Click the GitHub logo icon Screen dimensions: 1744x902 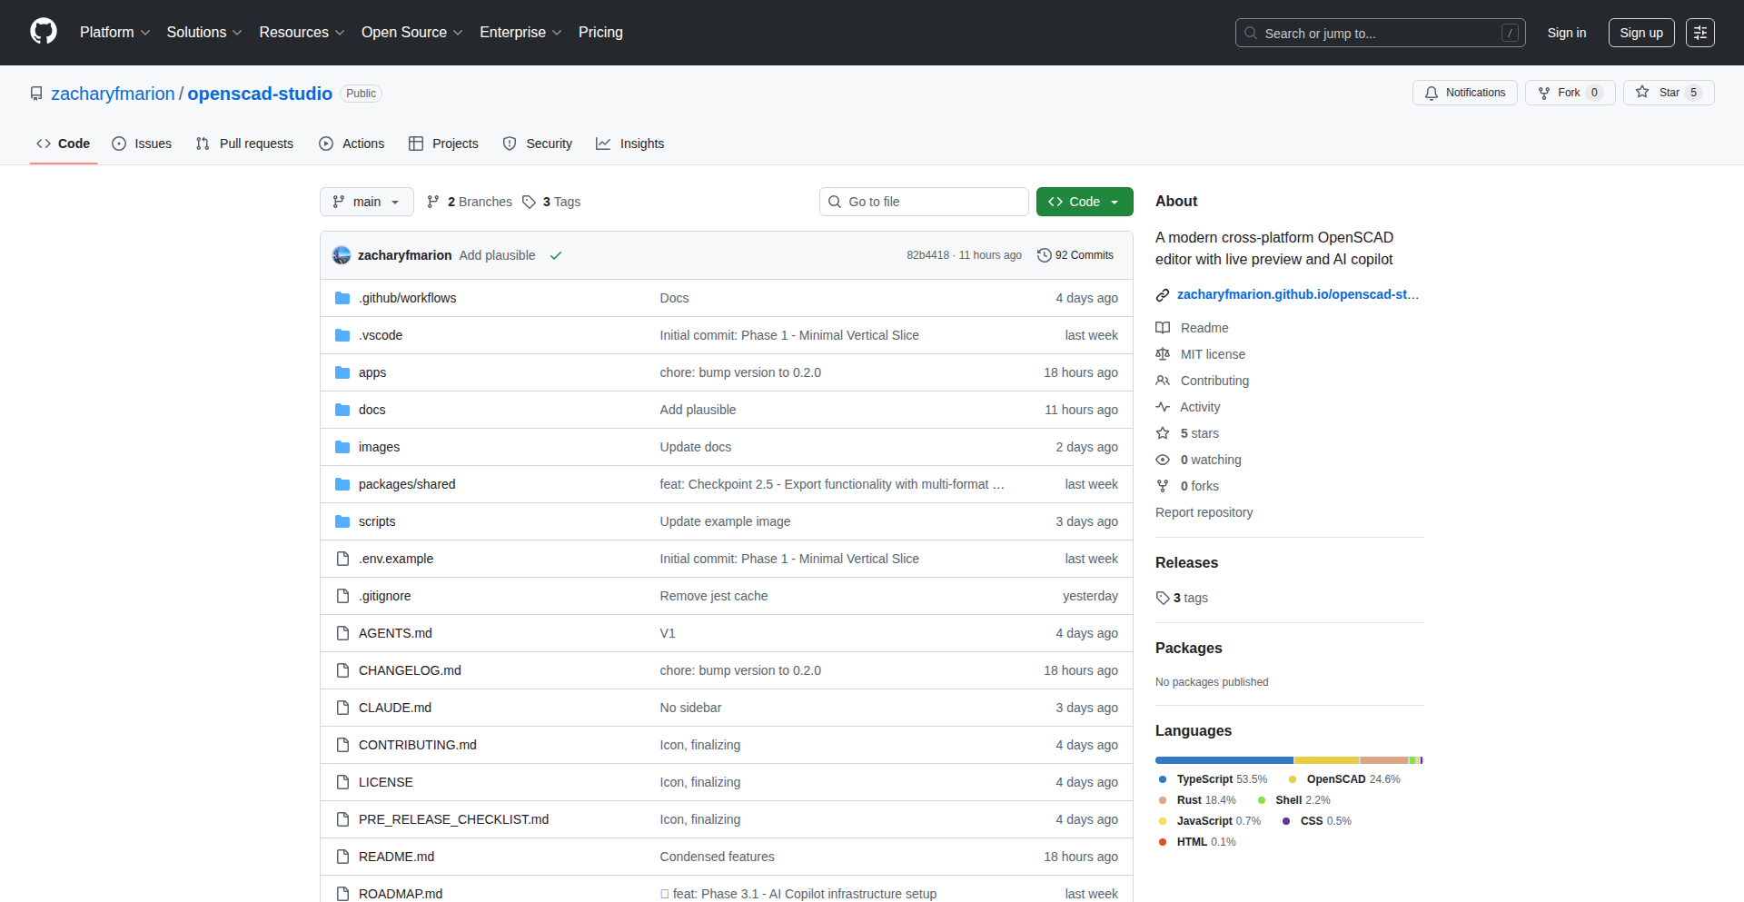44,32
